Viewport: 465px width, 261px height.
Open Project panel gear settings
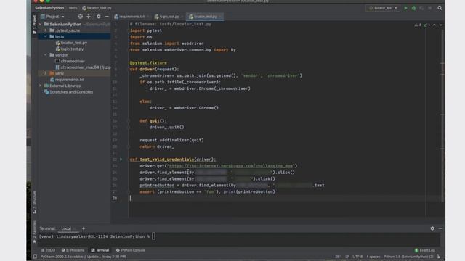pyautogui.click(x=99, y=17)
